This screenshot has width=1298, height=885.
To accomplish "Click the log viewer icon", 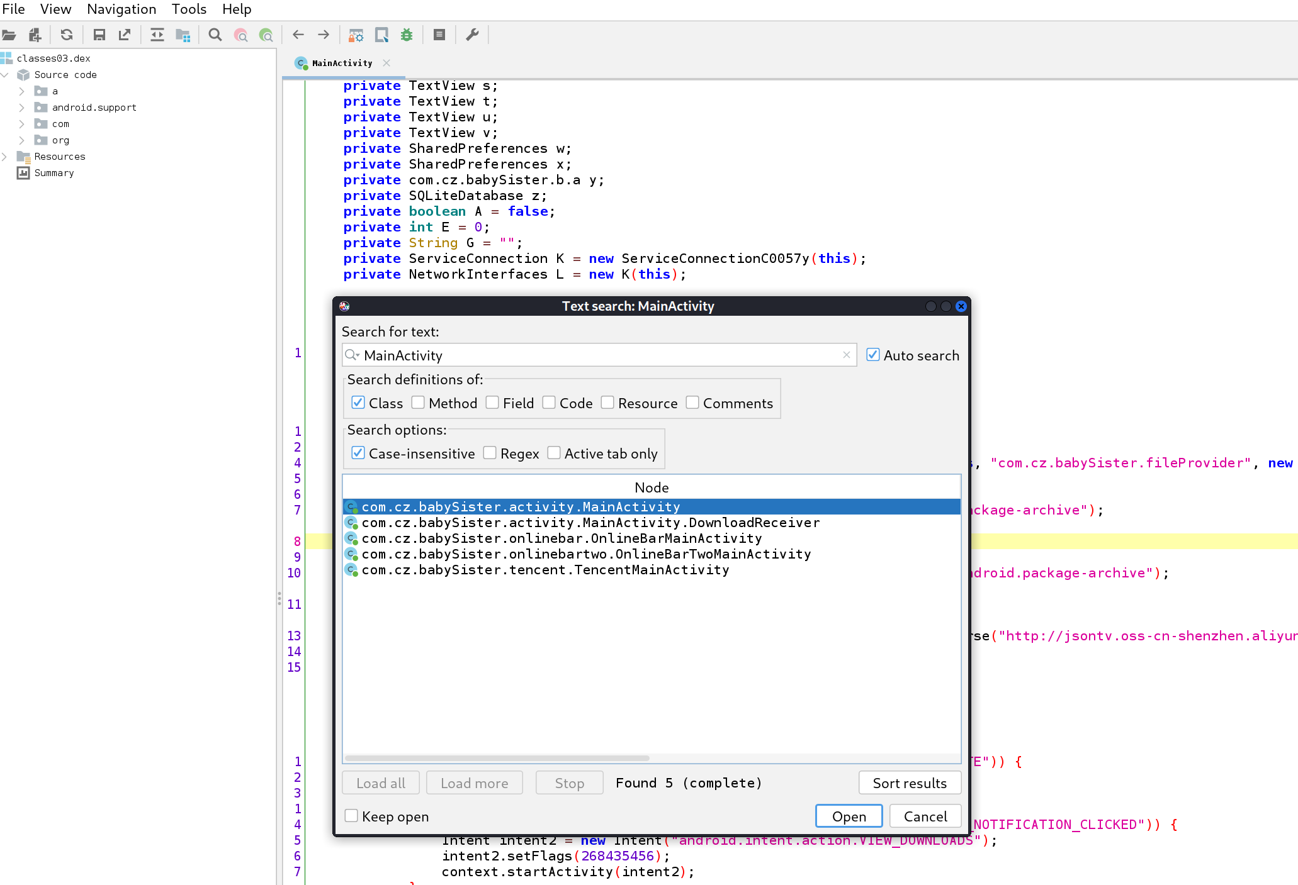I will [x=439, y=35].
